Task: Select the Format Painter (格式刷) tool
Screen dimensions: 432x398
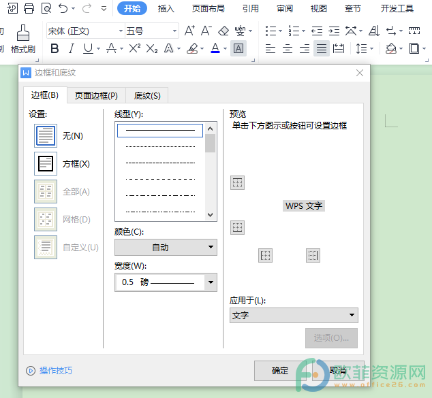Action: tap(23, 39)
